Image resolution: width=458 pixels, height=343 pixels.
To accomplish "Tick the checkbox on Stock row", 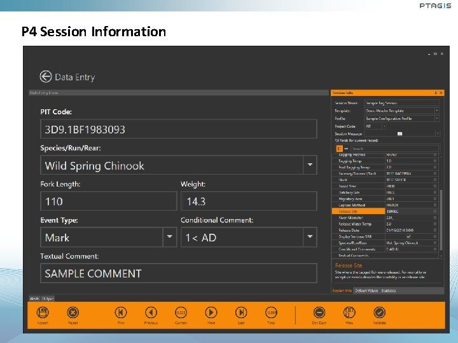I will pyautogui.click(x=435, y=180).
